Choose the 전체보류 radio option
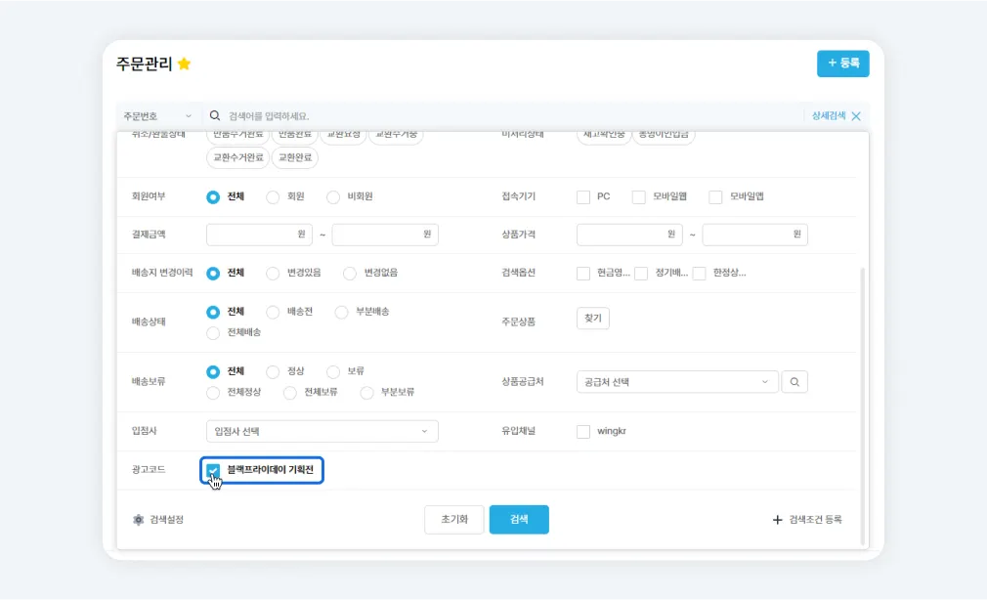Image resolution: width=987 pixels, height=600 pixels. coord(289,392)
